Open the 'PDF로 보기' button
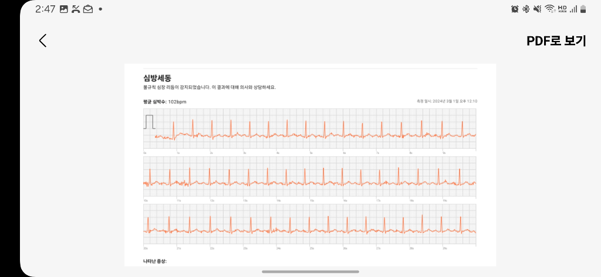Screen dimensions: 601x277 click(x=556, y=41)
